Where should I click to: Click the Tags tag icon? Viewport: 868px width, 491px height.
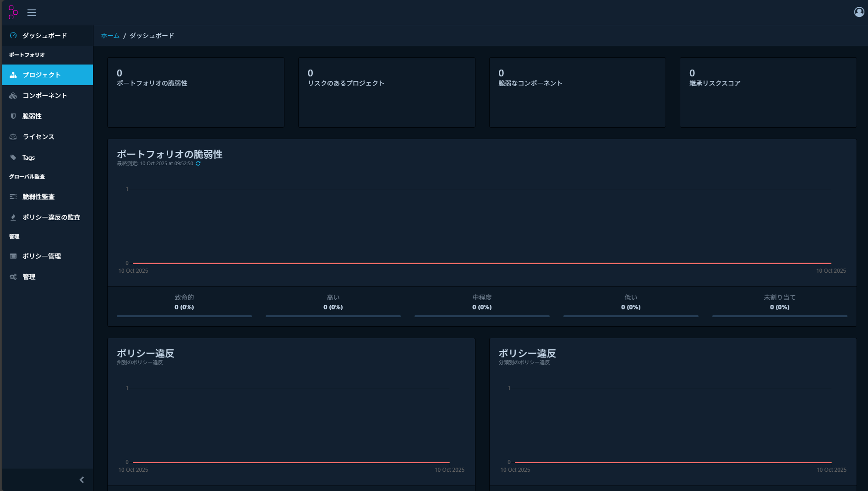click(13, 157)
